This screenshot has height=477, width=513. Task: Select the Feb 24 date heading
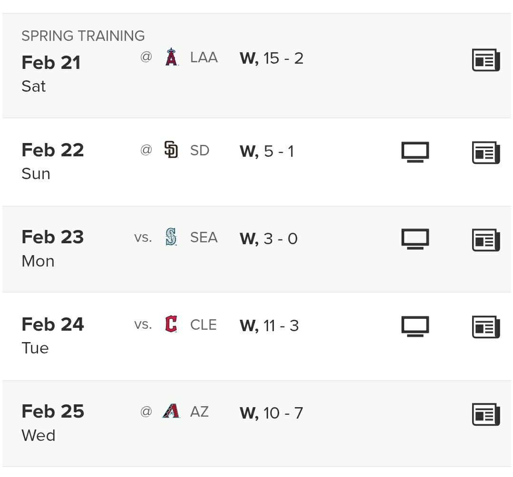53,324
